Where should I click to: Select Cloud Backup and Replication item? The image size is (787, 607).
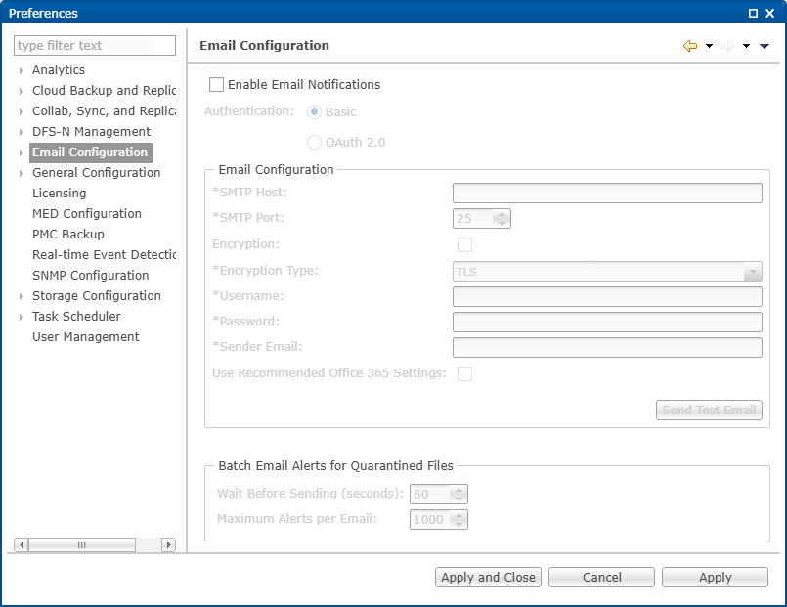tap(104, 91)
